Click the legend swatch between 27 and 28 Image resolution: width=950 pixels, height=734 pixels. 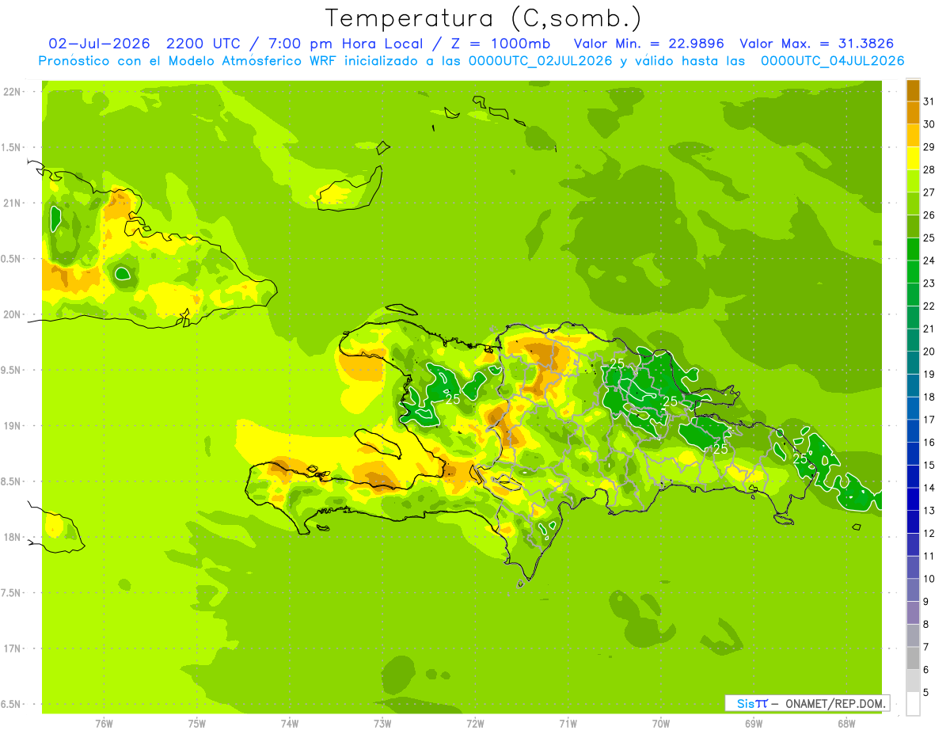tap(913, 181)
